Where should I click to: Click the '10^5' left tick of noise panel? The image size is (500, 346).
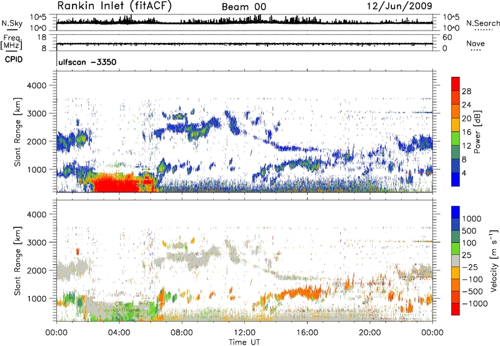38,17
